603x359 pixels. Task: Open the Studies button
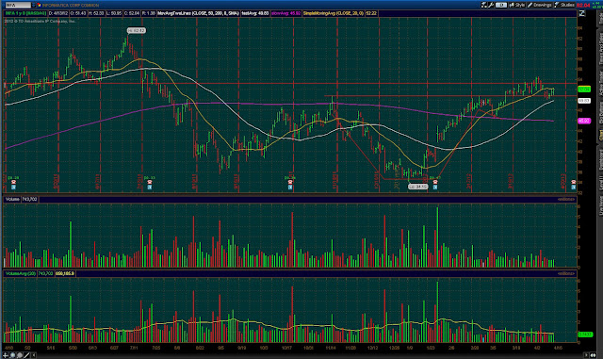click(564, 5)
